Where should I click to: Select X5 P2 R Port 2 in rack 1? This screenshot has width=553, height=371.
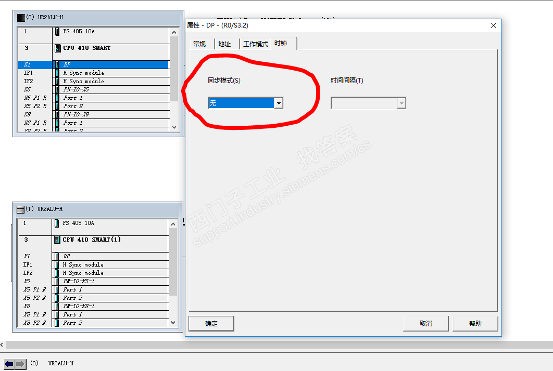pos(93,298)
